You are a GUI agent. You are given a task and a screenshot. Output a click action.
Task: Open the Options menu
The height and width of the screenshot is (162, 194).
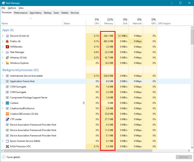pos(12,8)
